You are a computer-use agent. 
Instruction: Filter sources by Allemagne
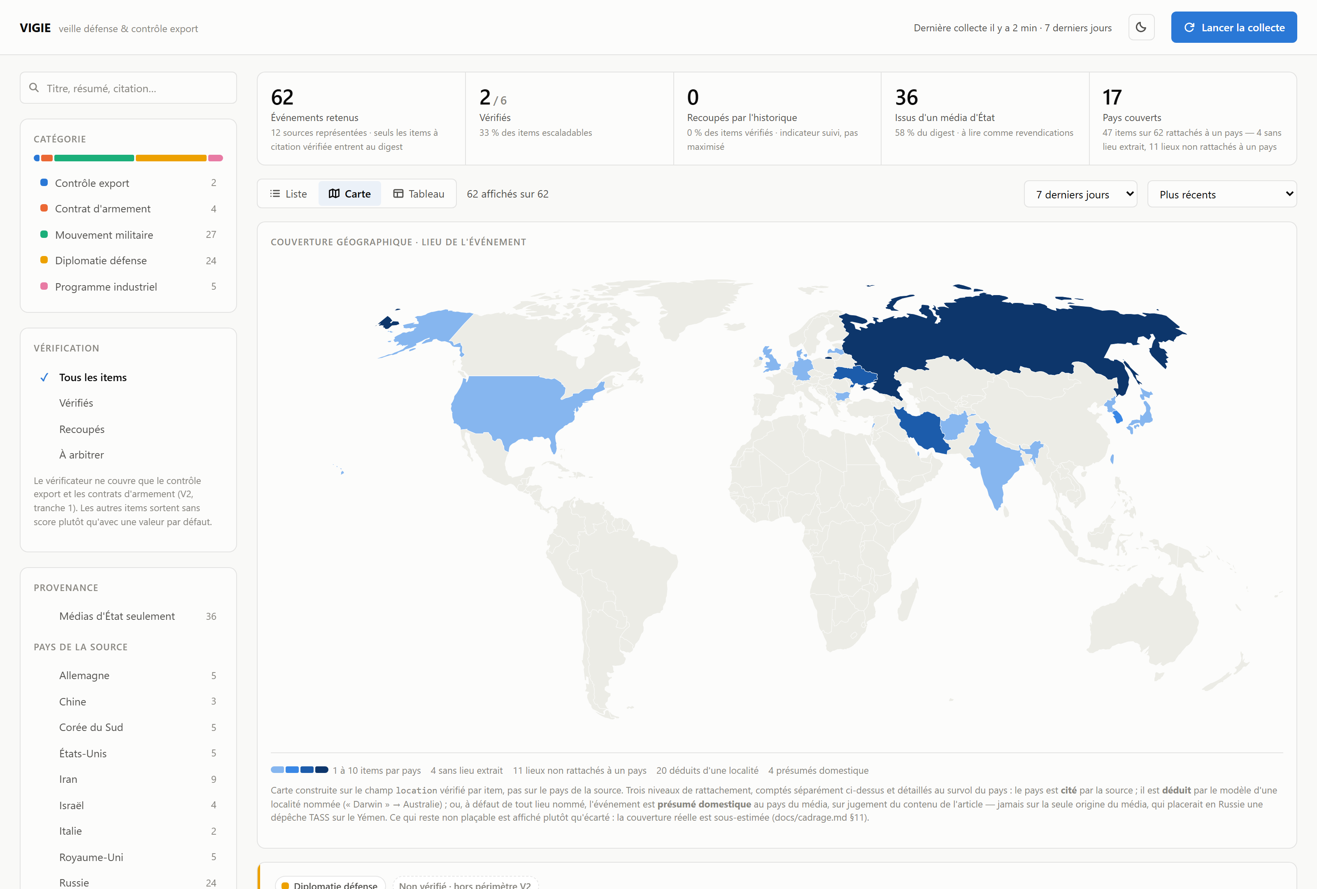pos(128,675)
